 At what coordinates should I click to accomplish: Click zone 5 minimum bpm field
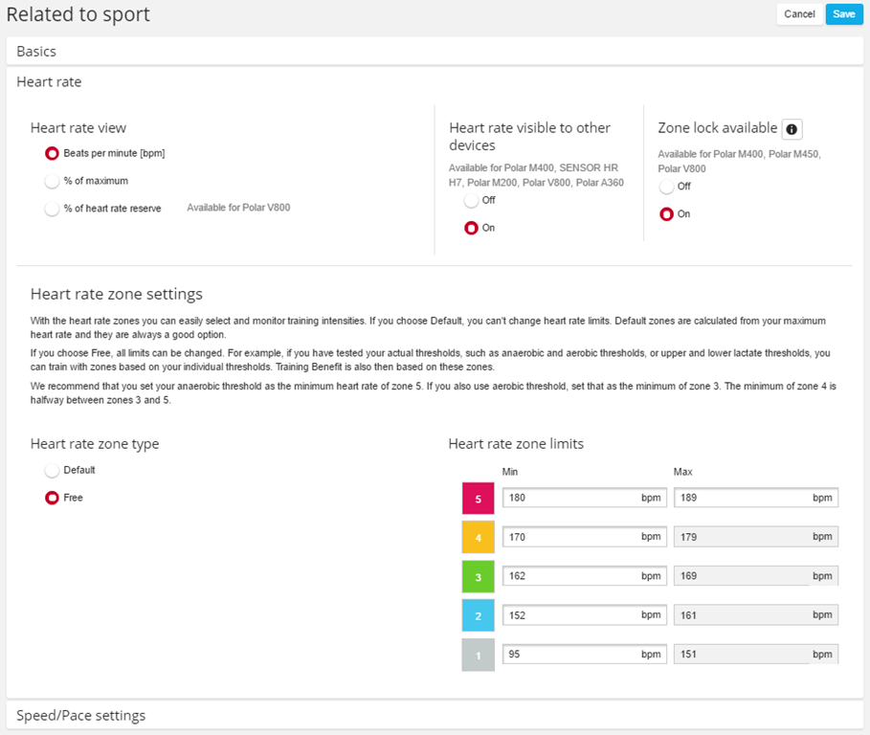click(x=571, y=499)
